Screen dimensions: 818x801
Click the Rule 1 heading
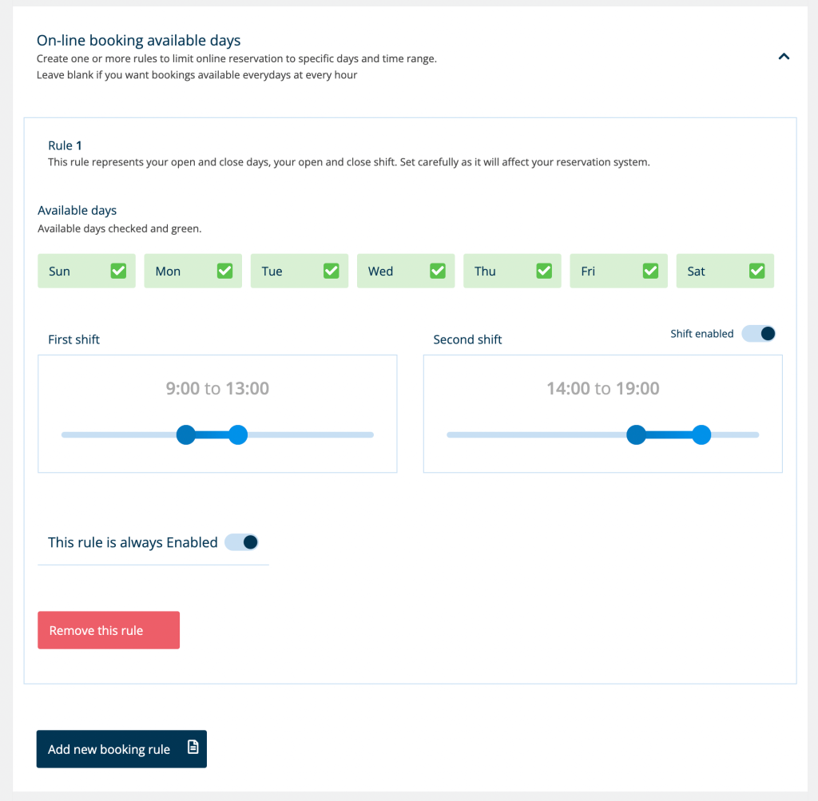65,145
